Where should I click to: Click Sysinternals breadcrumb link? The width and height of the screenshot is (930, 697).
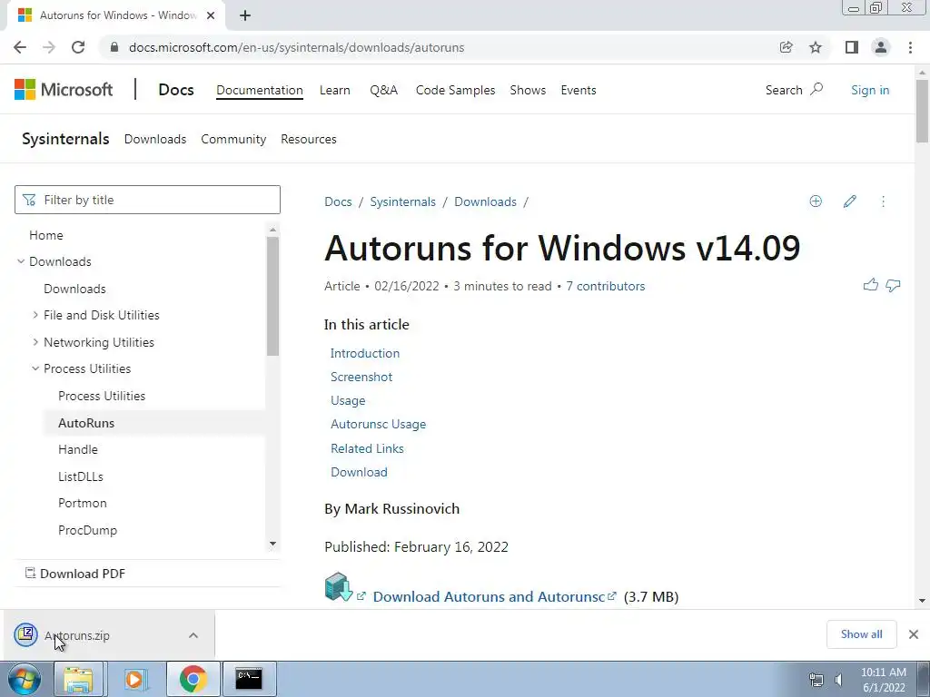[x=402, y=202]
